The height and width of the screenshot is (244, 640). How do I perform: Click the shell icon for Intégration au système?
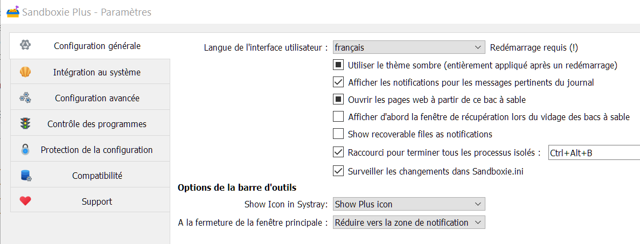pyautogui.click(x=25, y=72)
